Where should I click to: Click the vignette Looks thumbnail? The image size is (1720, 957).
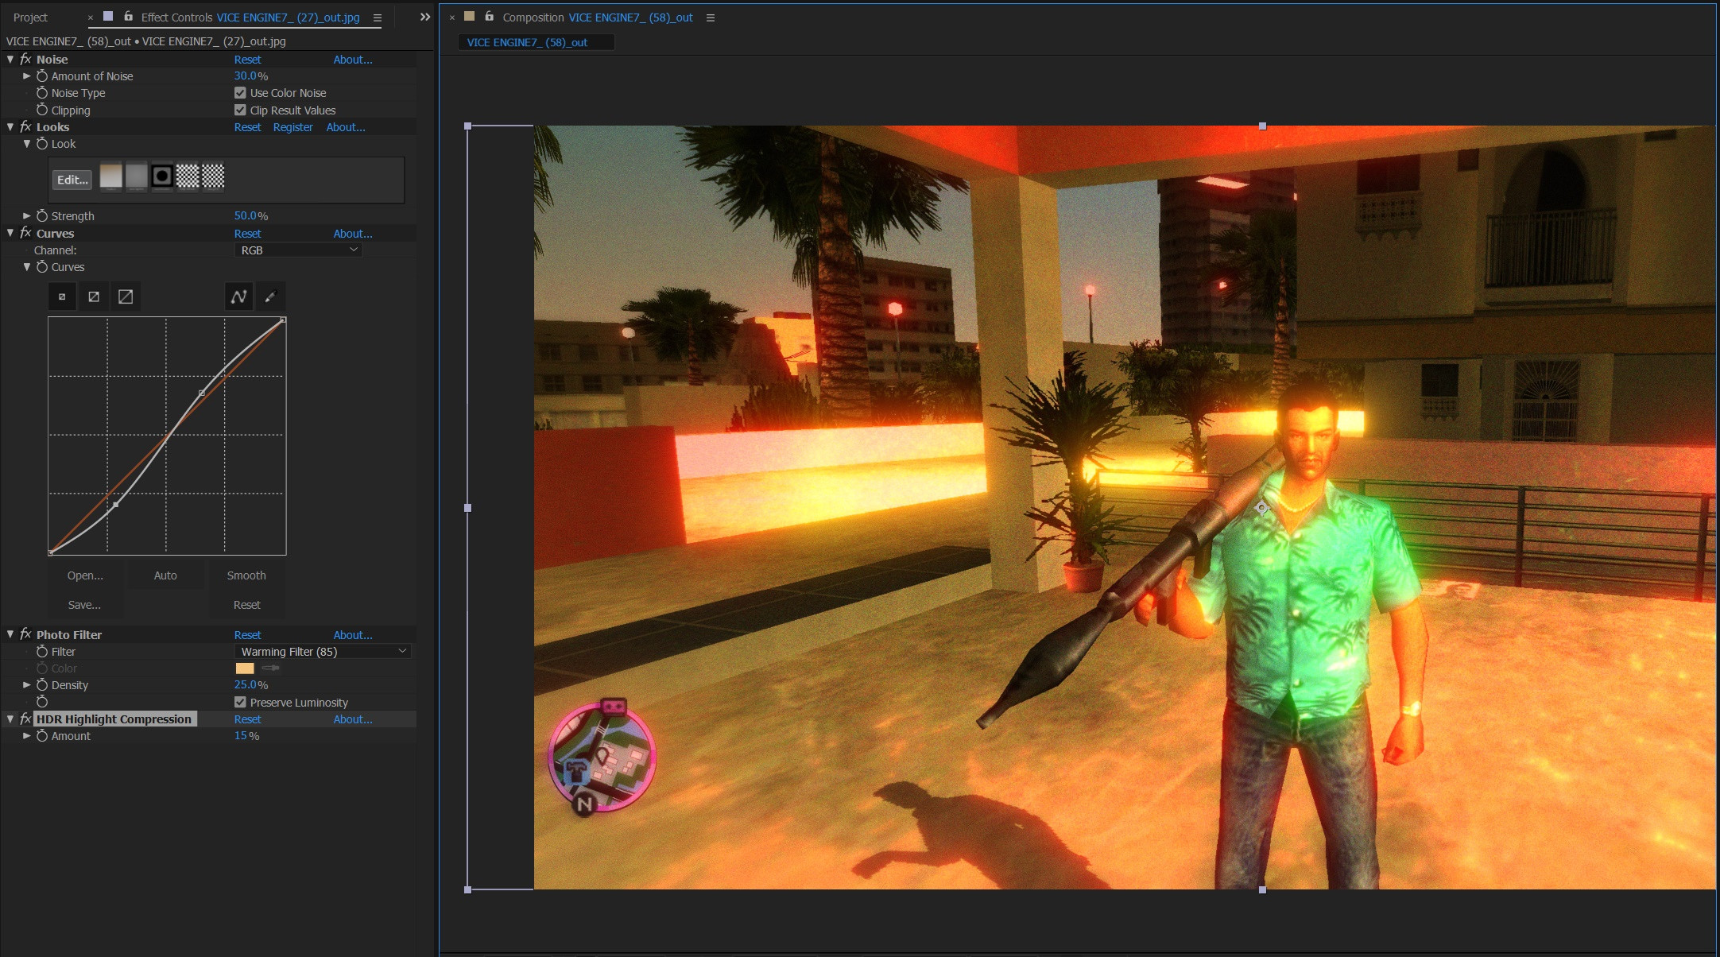(x=162, y=176)
